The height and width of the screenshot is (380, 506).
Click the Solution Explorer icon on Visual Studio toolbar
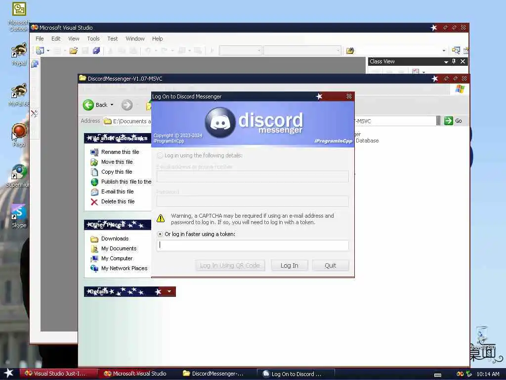[x=456, y=50]
